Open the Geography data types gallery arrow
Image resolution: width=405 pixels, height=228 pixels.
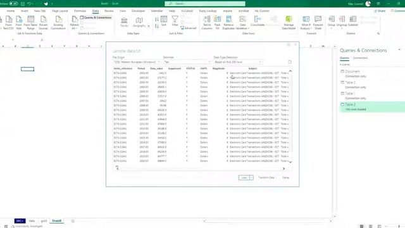click(149, 27)
